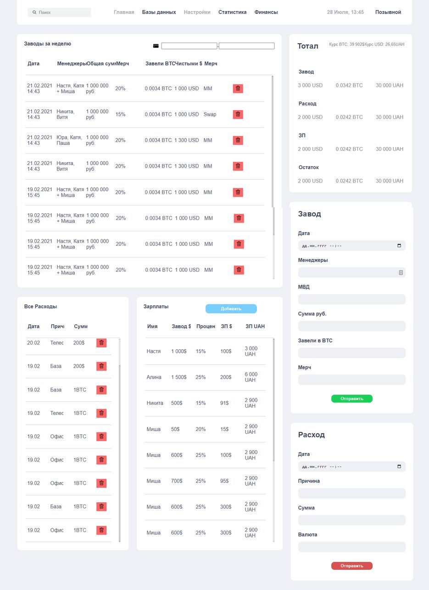Delete the first Настя, Катя + Миша row

(x=238, y=89)
